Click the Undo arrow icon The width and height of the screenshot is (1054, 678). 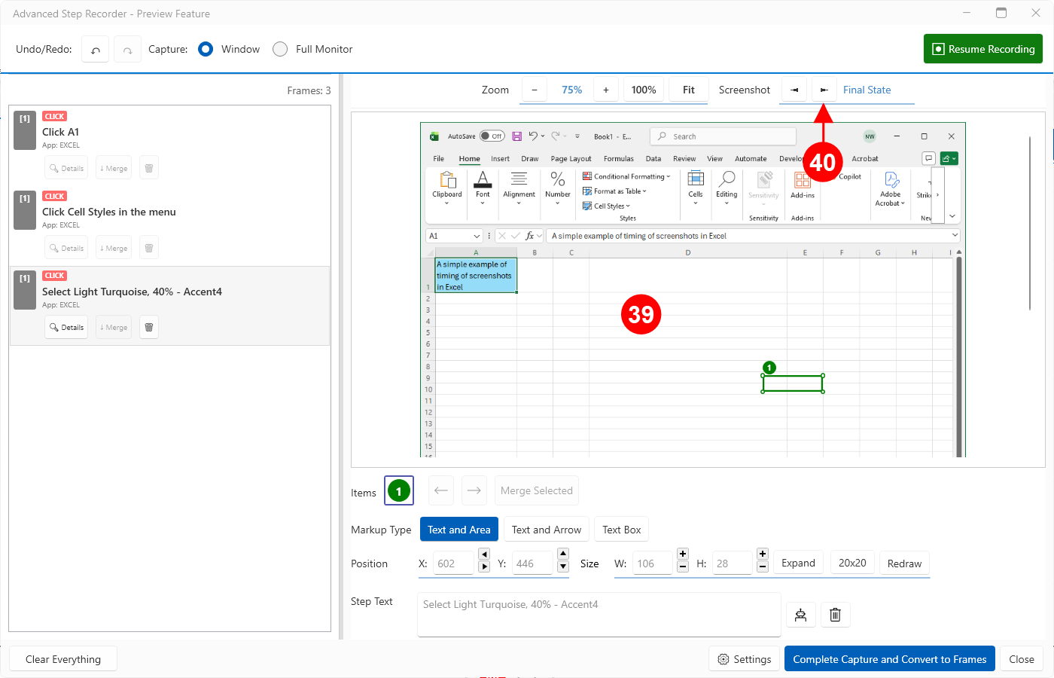tap(96, 50)
